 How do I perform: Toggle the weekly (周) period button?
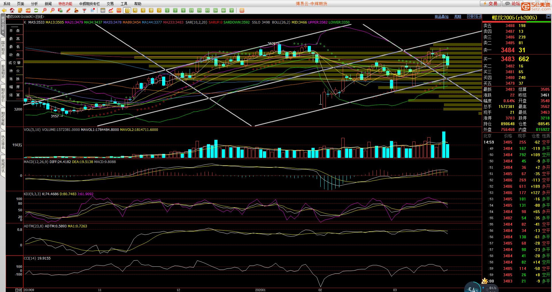pyautogui.click(x=135, y=10)
